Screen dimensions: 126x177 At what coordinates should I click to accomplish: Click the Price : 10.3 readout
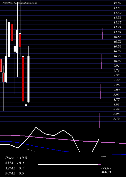(x=16, y=158)
